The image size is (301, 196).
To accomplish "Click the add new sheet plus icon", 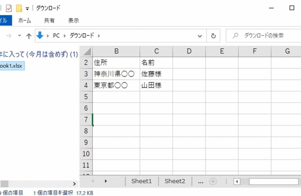I will pyautogui.click(x=213, y=182).
